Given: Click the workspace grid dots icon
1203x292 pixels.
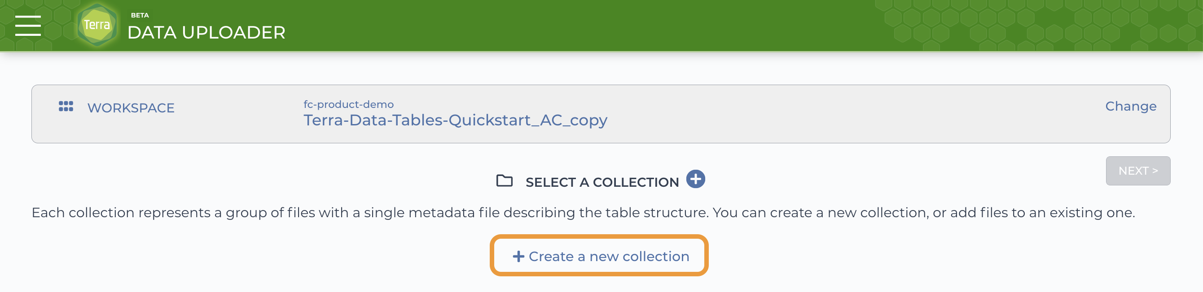Looking at the screenshot, I should click(x=66, y=107).
